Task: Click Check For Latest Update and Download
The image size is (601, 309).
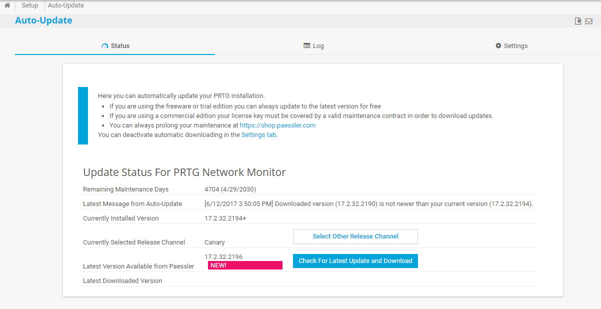Action: click(x=355, y=261)
